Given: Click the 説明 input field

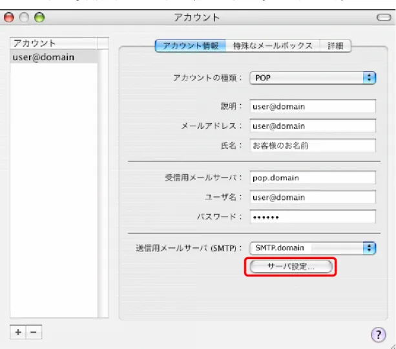Looking at the screenshot, I should (313, 106).
